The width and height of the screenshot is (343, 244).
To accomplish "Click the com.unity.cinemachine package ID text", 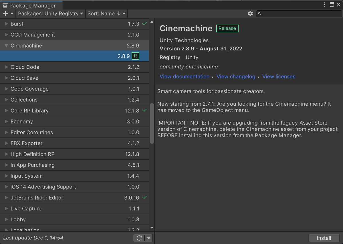I will tap(189, 67).
